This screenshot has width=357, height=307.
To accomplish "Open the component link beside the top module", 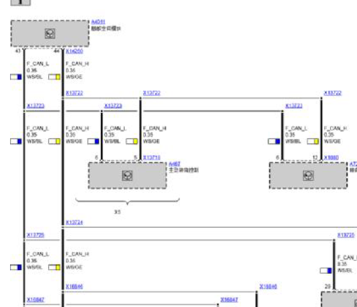I will 98,22.
